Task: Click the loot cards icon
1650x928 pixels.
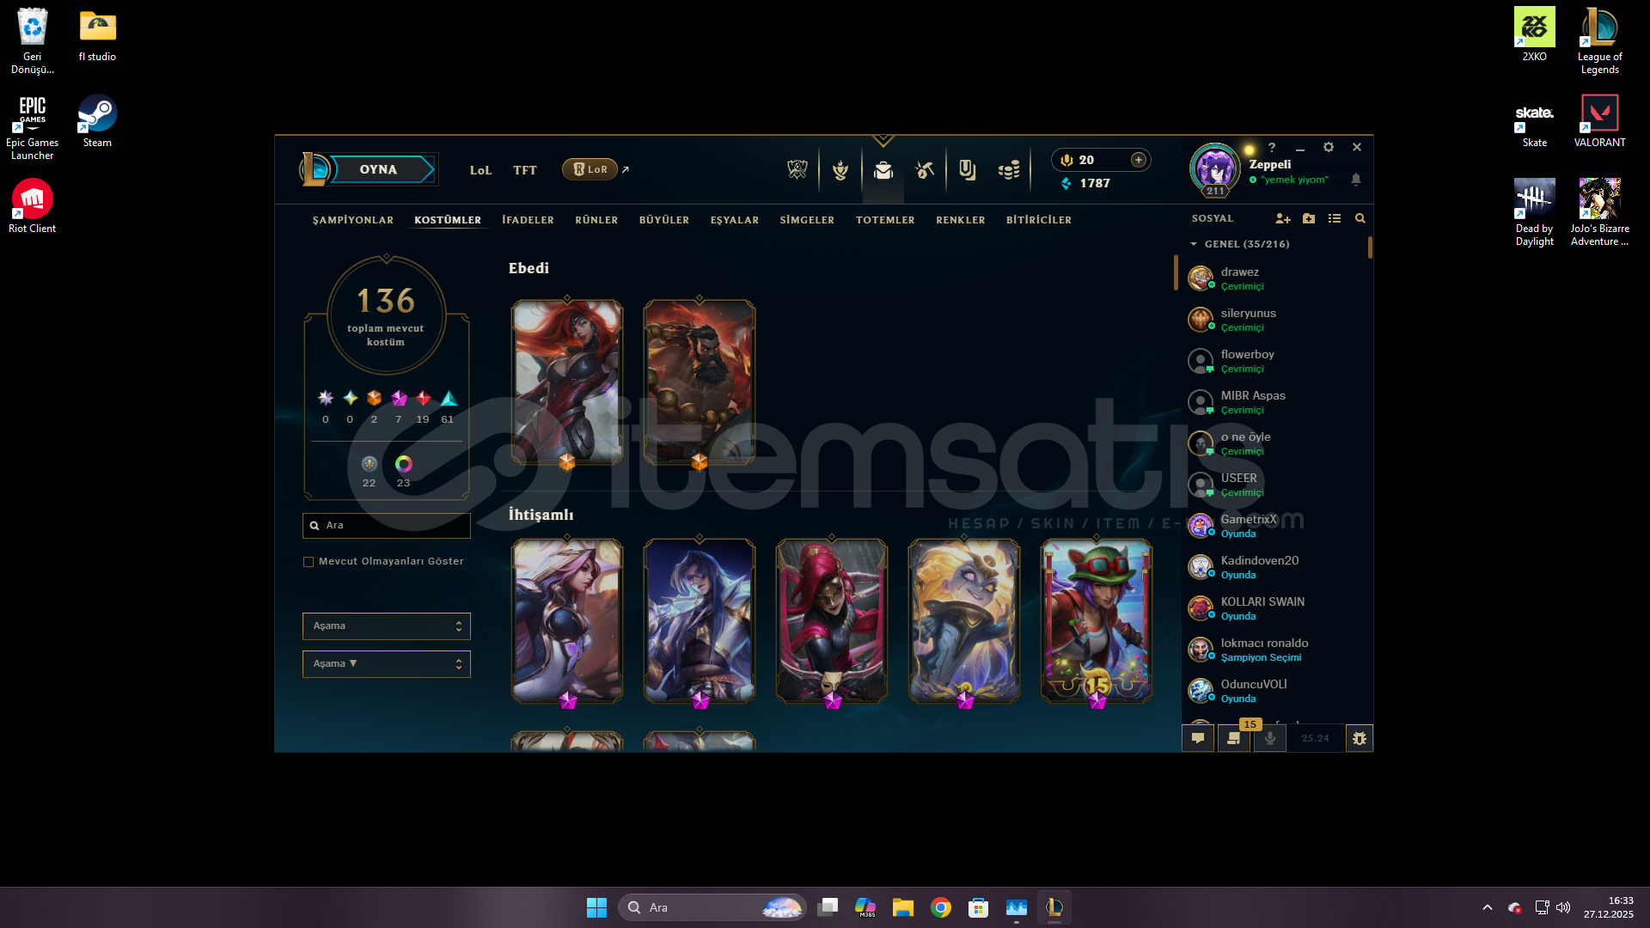Action: 967,170
